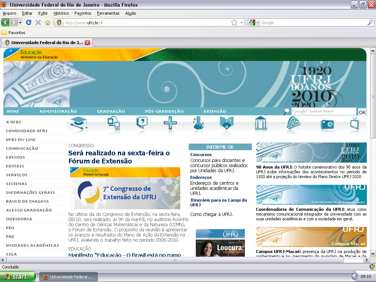Reload the page with the refresh button
Viewport: 376px width, 282px height.
(x=29, y=22)
